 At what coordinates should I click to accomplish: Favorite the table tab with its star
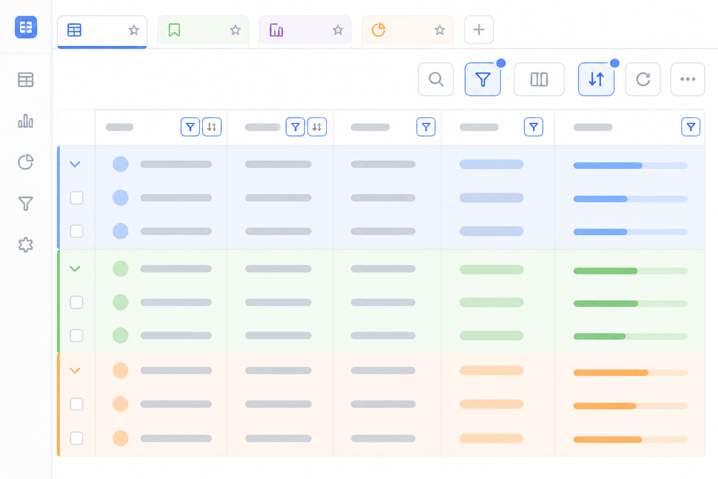pos(134,30)
